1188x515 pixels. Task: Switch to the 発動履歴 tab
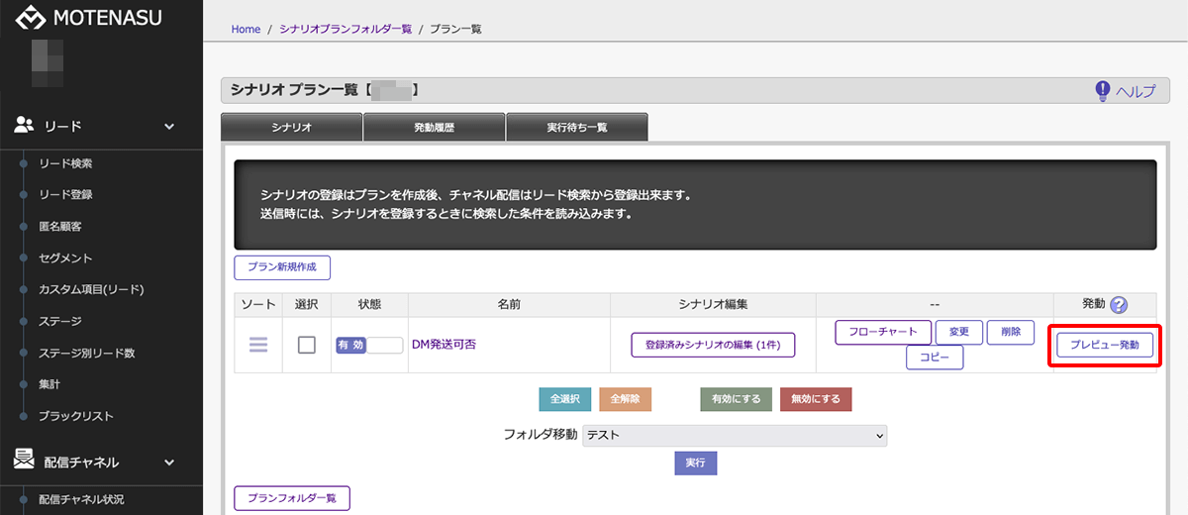(434, 128)
